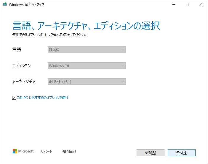Image resolution: width=208 pixels, height=164 pixels.
Task: Click the 戻る(B) button
Action: [151, 153]
